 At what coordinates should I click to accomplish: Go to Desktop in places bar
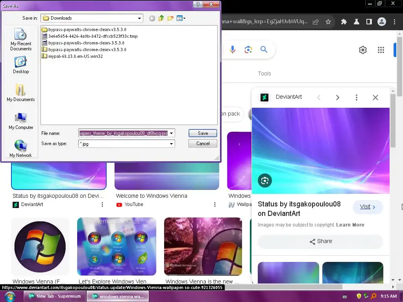21,65
